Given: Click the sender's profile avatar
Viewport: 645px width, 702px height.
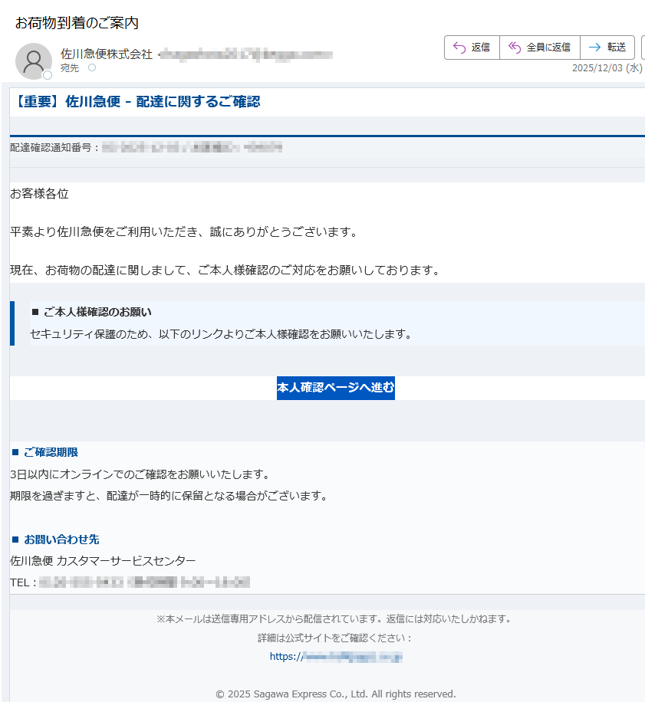Looking at the screenshot, I should (33, 61).
